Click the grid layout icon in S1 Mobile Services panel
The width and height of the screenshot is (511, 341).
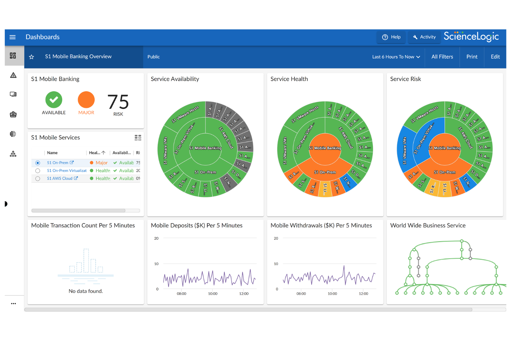(138, 138)
